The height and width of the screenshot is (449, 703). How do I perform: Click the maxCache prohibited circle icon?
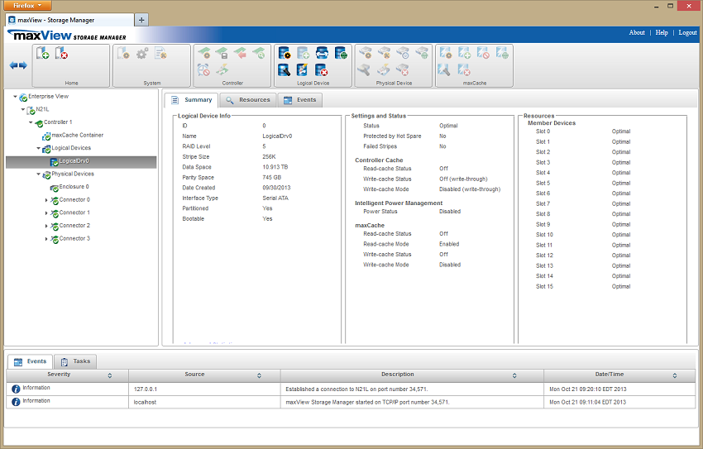click(x=483, y=53)
